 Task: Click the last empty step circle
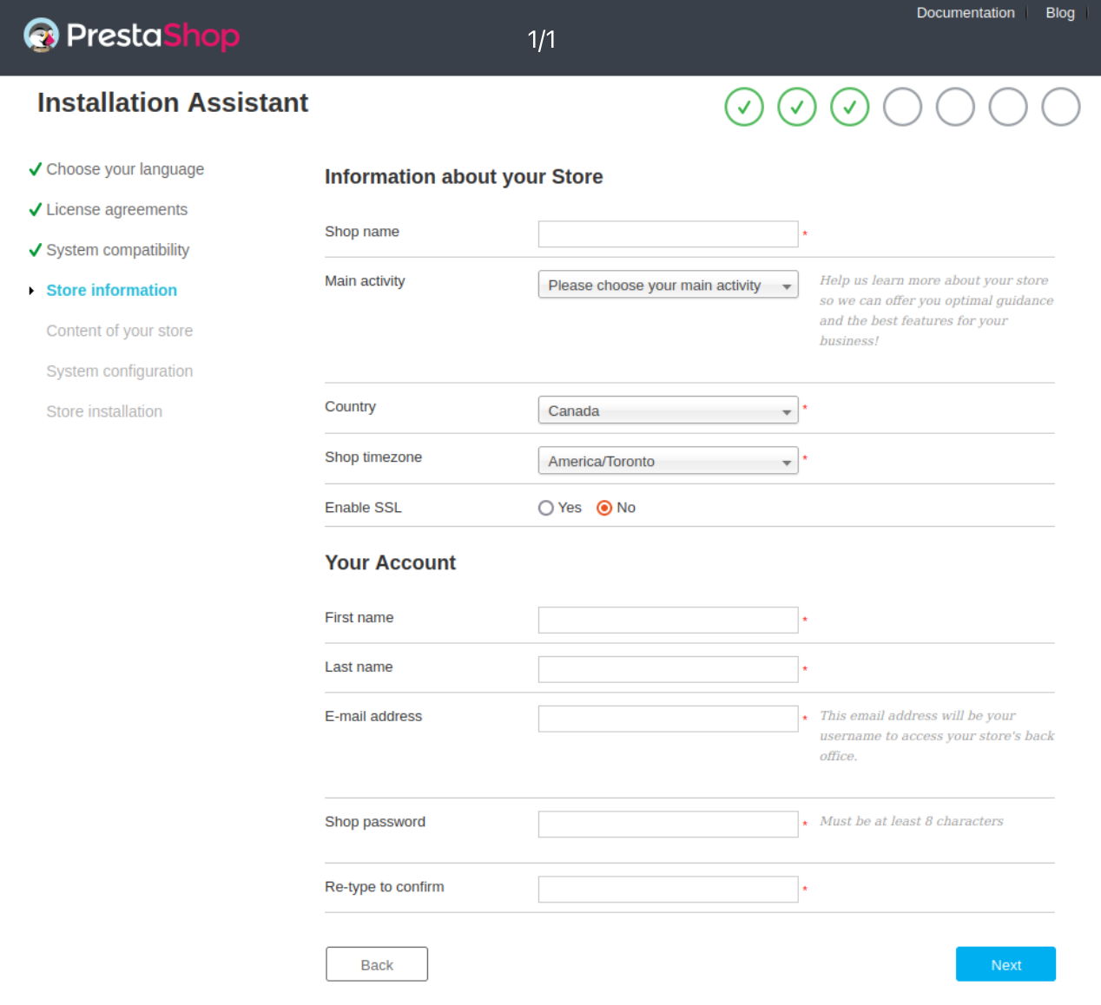tap(1060, 107)
